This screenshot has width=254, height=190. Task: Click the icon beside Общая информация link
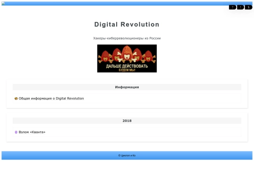pyautogui.click(x=16, y=99)
